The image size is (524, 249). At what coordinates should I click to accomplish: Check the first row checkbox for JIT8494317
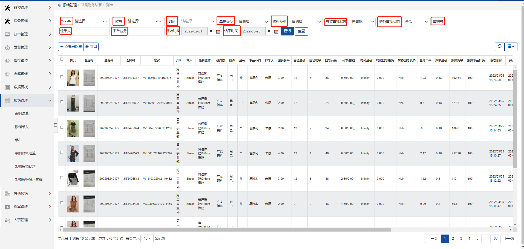point(62,77)
